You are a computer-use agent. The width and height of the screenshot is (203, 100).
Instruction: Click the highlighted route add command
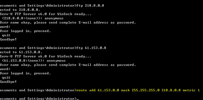(138, 90)
